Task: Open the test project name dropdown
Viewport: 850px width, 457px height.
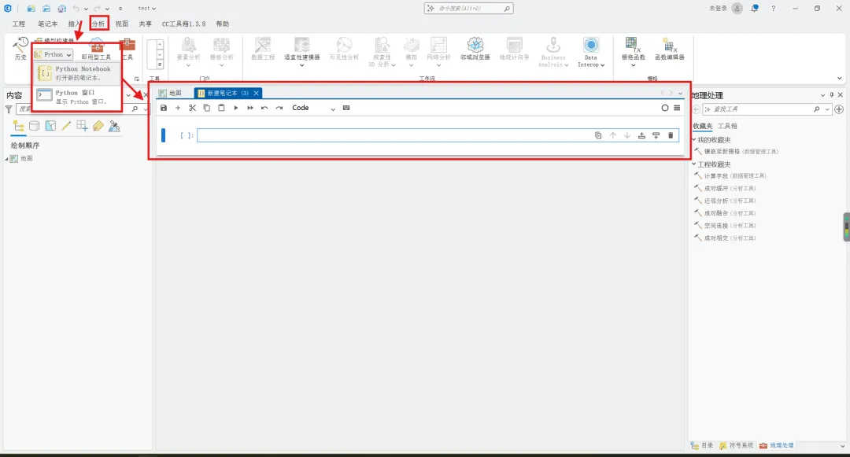Action: pos(147,8)
